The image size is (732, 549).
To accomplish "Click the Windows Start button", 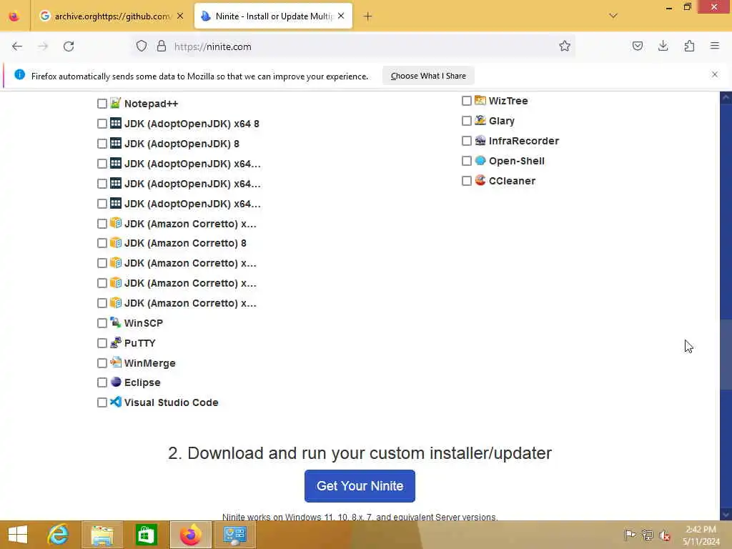I will click(x=18, y=535).
